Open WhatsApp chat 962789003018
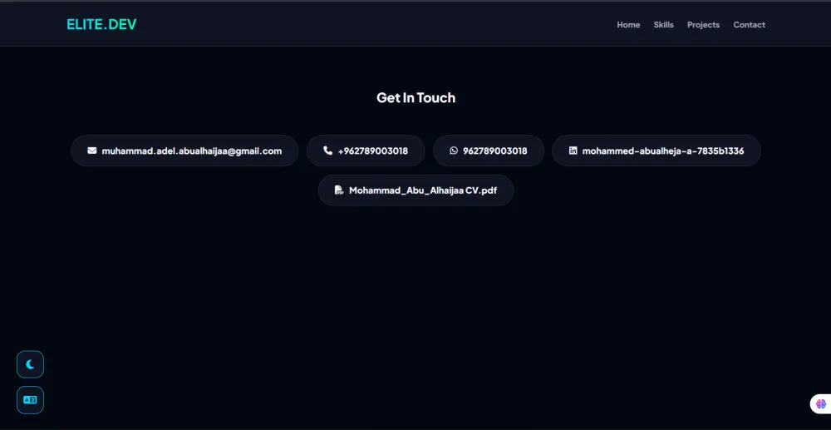This screenshot has width=831, height=430. point(489,151)
